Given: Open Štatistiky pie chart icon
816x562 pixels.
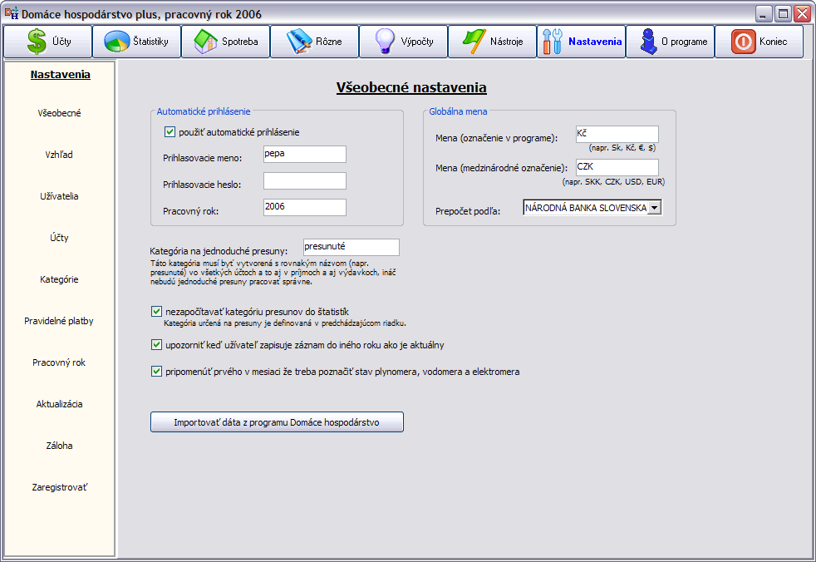Looking at the screenshot, I should pyautogui.click(x=116, y=42).
